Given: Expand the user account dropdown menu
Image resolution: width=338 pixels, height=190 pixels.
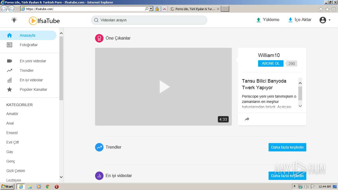Looking at the screenshot, I should click(325, 20).
